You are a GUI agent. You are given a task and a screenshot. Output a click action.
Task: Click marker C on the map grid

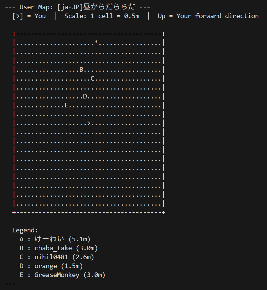[93, 78]
